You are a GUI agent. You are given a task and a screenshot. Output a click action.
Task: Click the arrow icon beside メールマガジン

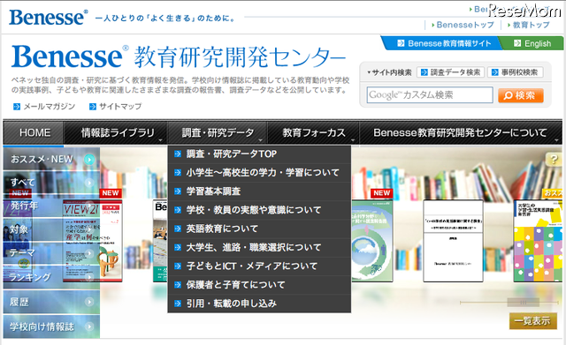point(17,107)
